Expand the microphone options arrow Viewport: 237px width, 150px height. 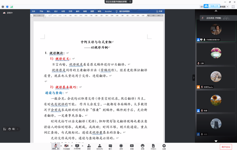click(x=61, y=146)
